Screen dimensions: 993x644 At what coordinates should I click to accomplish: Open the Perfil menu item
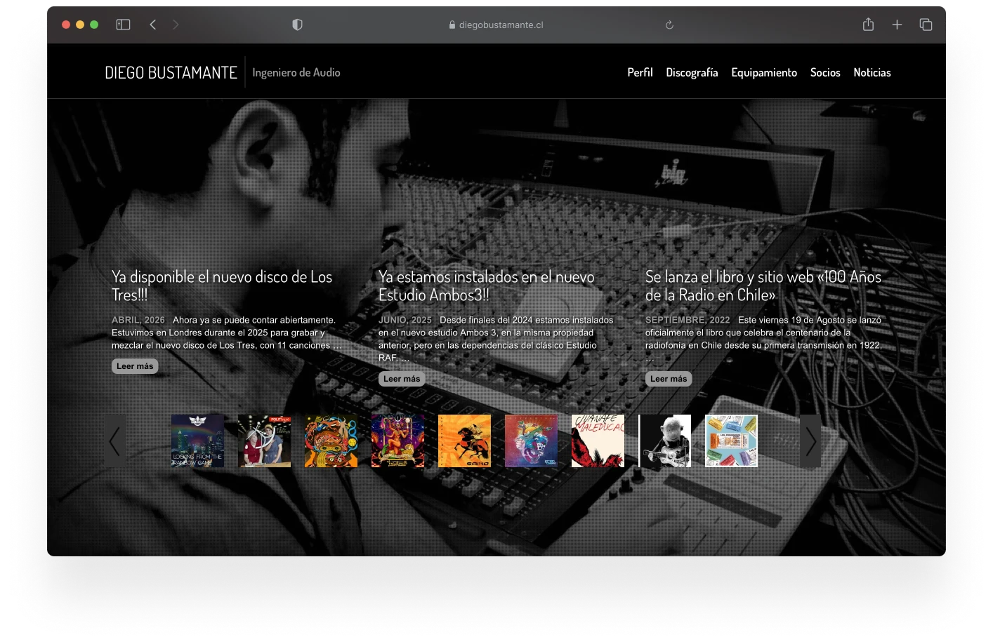coord(640,72)
